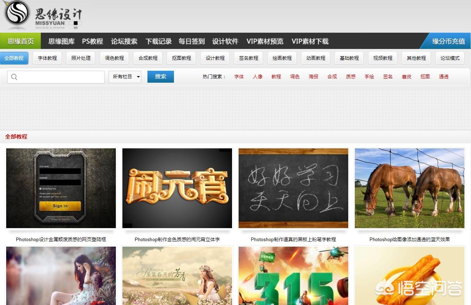The image size is (471, 305).
Task: Select the 字体教程 tab
Action: (x=47, y=58)
